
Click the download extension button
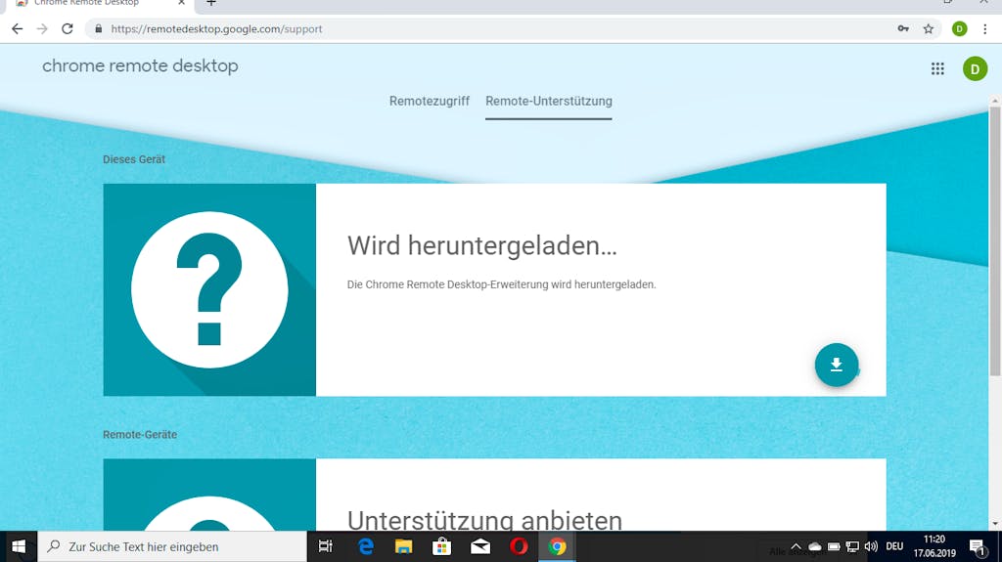pos(836,365)
